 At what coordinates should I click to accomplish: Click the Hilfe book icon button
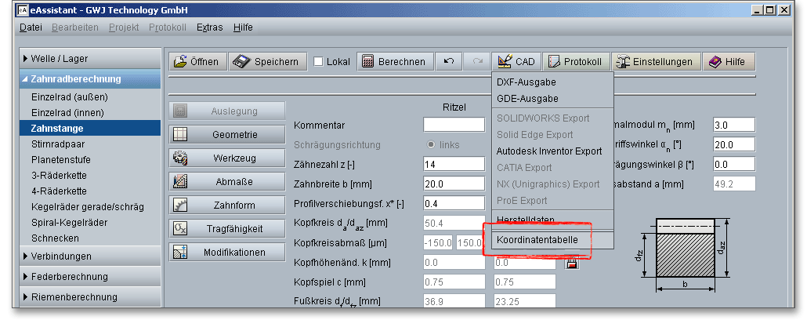[729, 62]
